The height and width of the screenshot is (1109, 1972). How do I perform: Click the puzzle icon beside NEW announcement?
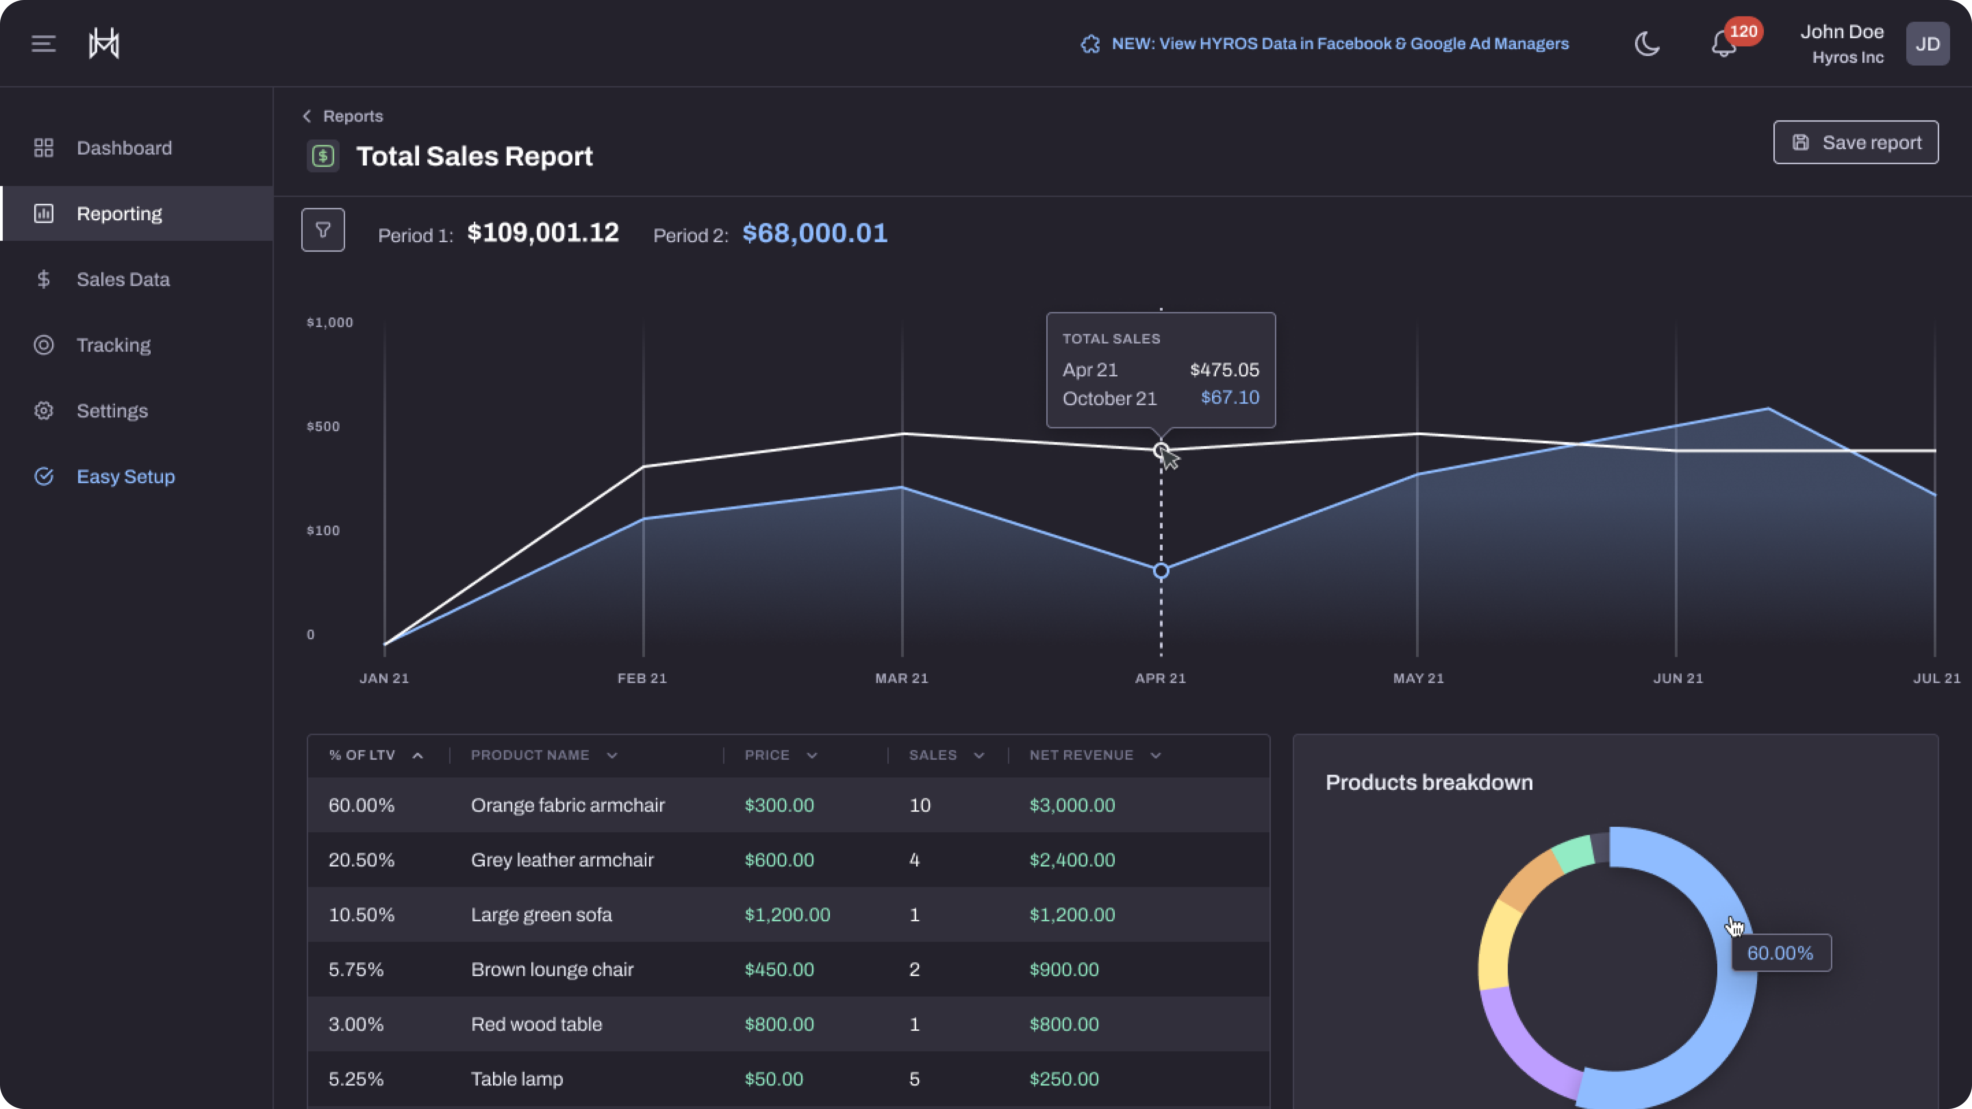1090,43
